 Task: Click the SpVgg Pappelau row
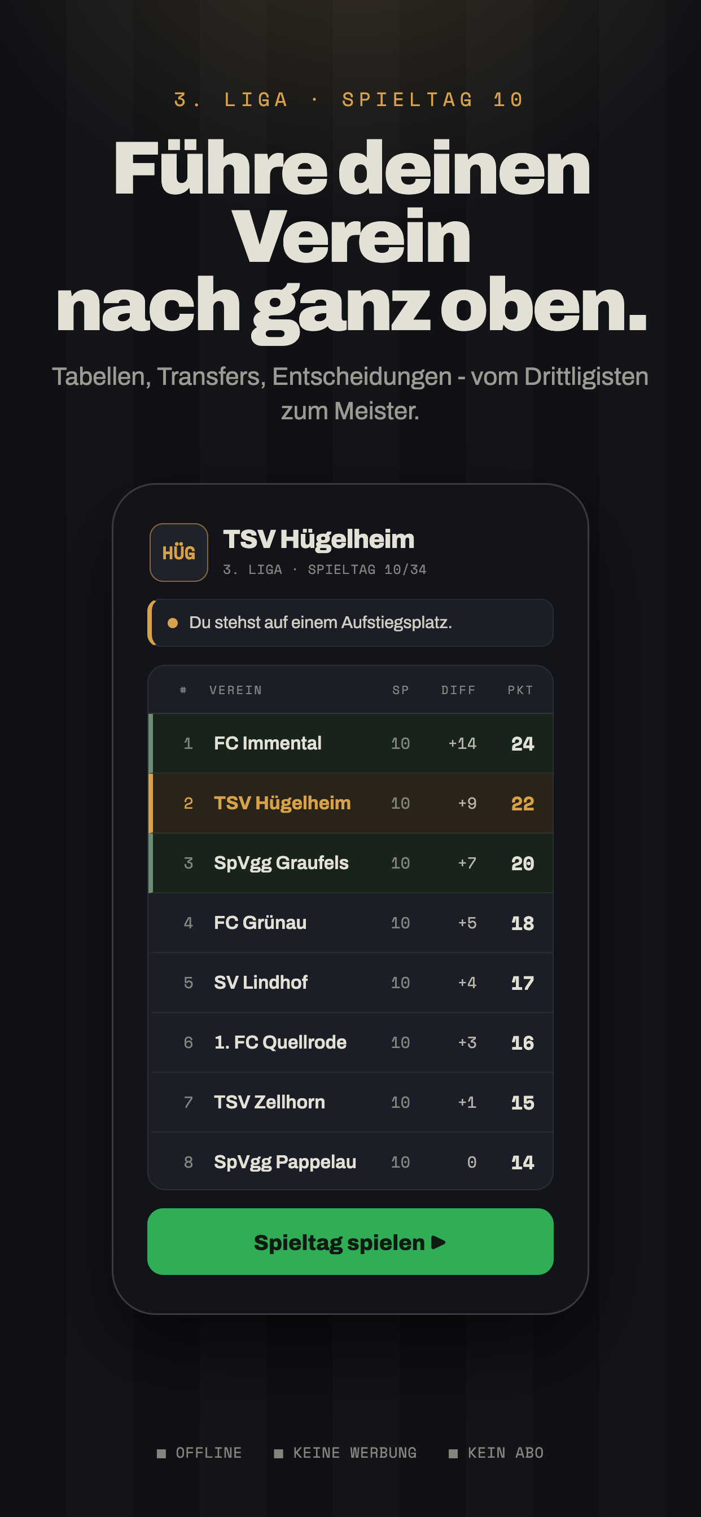pos(350,1161)
